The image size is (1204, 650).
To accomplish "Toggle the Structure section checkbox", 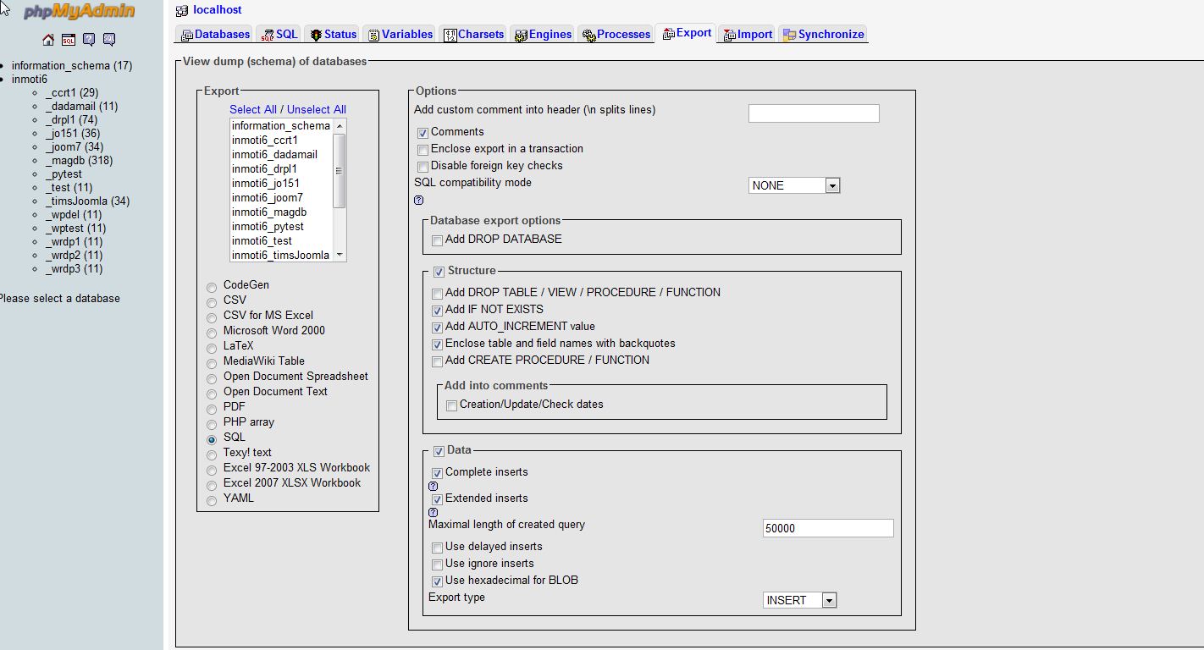I will (x=439, y=272).
